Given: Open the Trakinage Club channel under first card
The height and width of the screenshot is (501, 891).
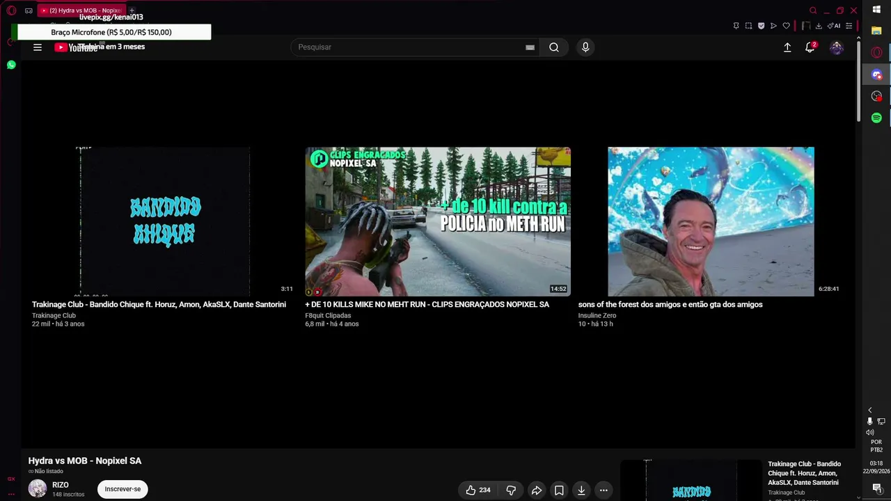Looking at the screenshot, I should point(54,316).
